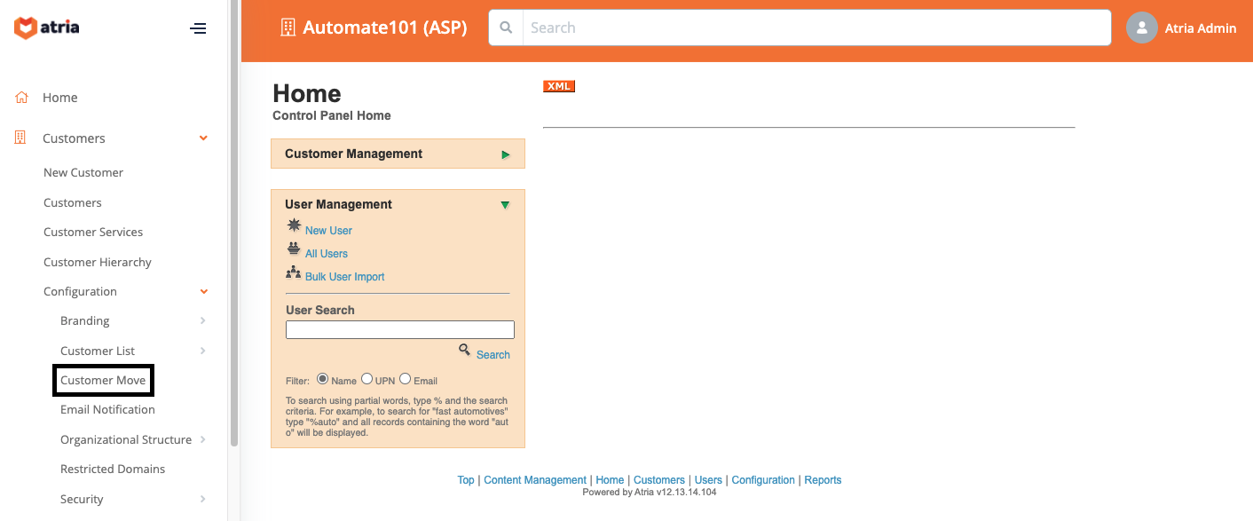Select the Name filter radio button
This screenshot has width=1253, height=521.
click(x=323, y=379)
